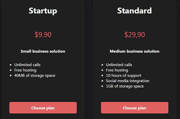Click 'Social media integration' item

pos(127,81)
